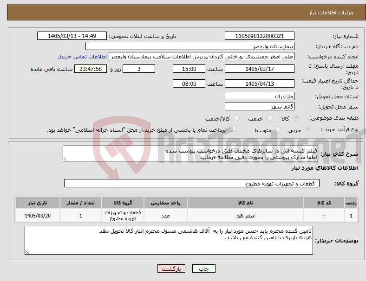Open the اطلاعات تماس خریدار link
The height and width of the screenshot is (281, 366).
82,57
